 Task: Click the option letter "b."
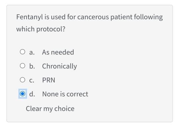(32, 66)
